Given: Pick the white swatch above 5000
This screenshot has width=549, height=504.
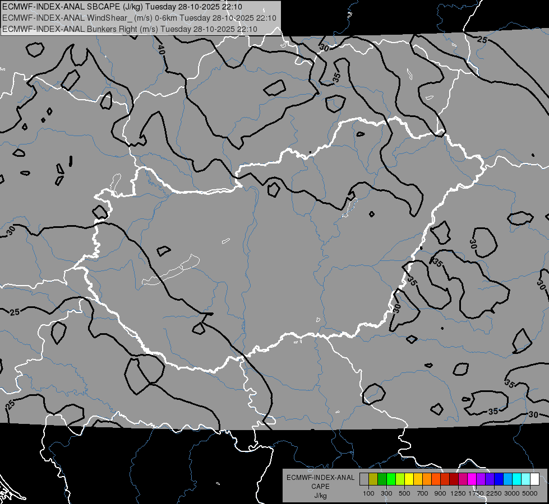Looking at the screenshot, I should click(534, 479).
